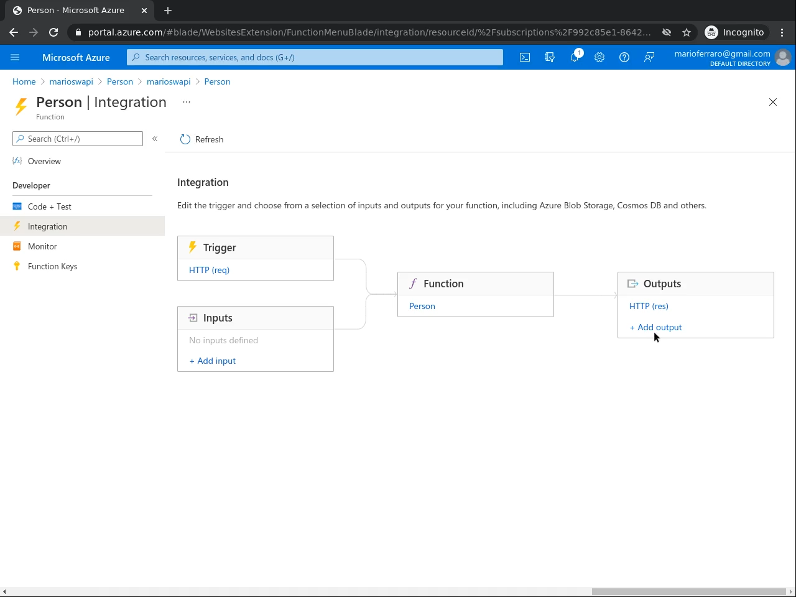Open Azure Cloud Shell icon
This screenshot has height=597, width=796.
pos(525,57)
